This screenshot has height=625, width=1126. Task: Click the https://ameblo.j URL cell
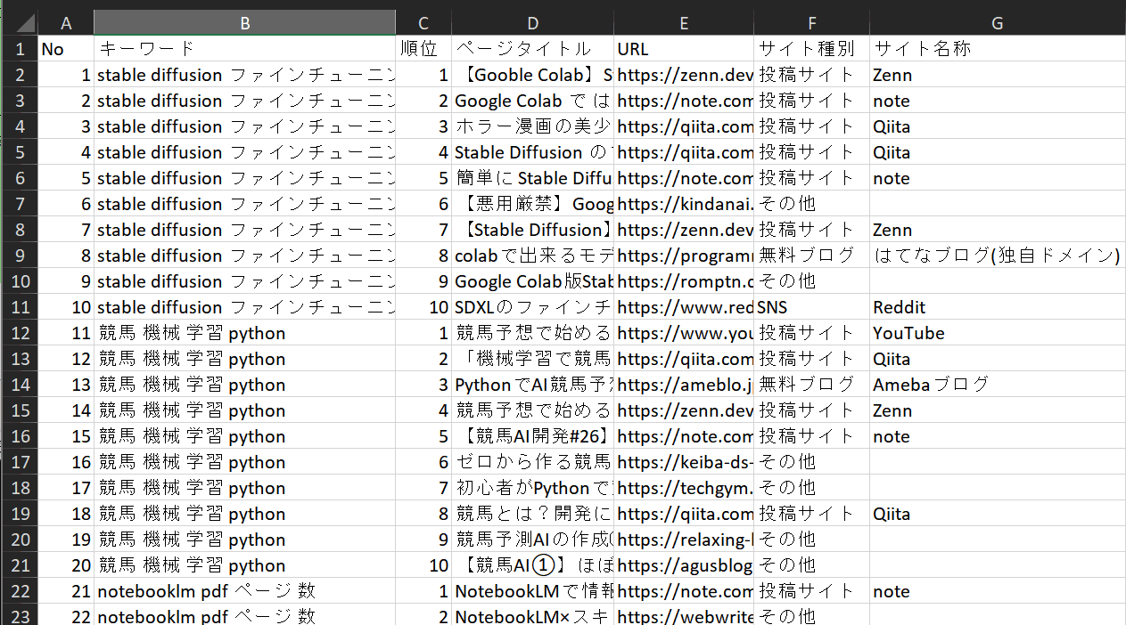point(684,385)
